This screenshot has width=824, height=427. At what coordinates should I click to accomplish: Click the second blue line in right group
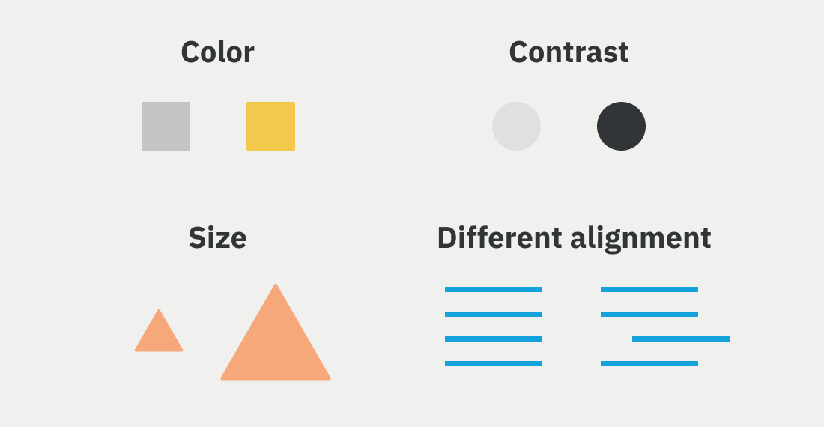click(x=649, y=314)
